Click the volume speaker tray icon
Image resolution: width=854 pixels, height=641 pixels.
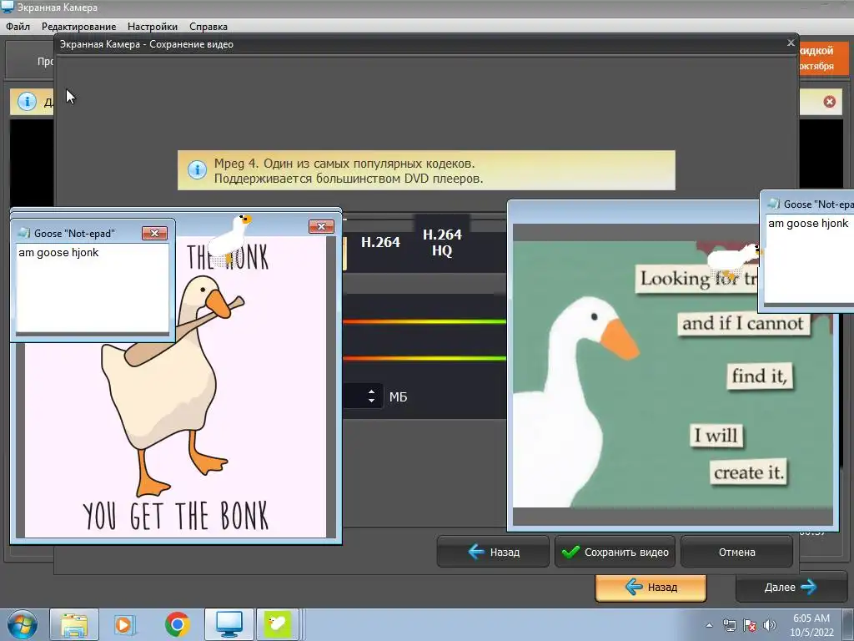pos(770,625)
